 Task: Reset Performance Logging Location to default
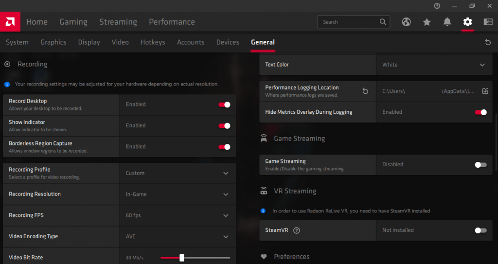pyautogui.click(x=365, y=91)
